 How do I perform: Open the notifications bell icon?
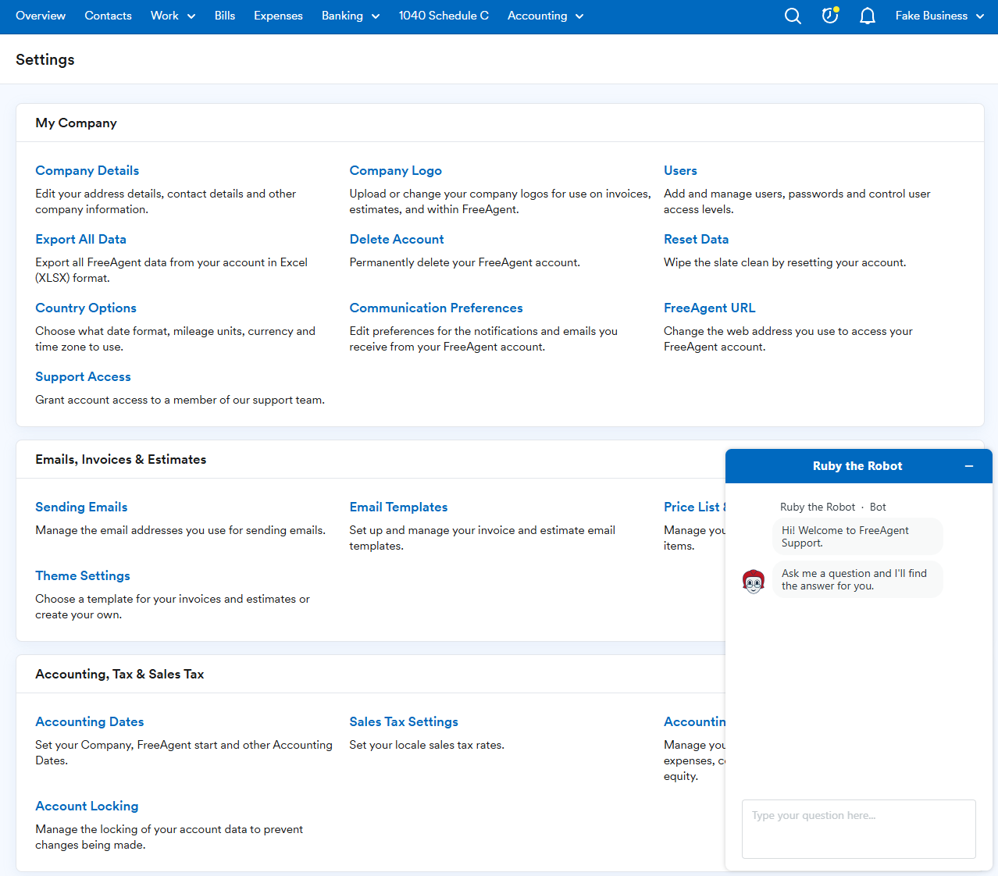coord(868,16)
